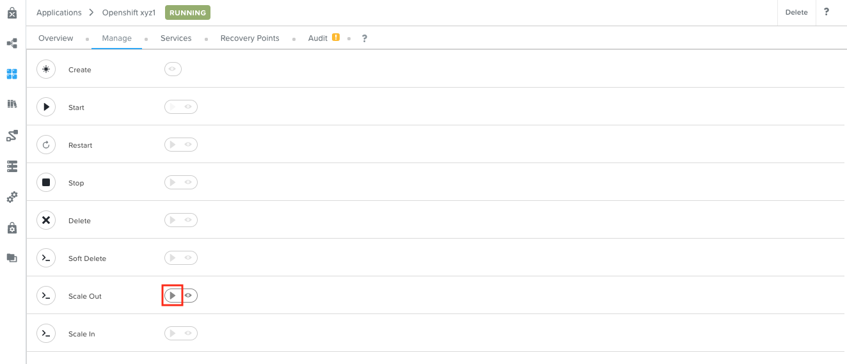Open the blue apps grid sidebar icon
The image size is (847, 364).
point(12,74)
